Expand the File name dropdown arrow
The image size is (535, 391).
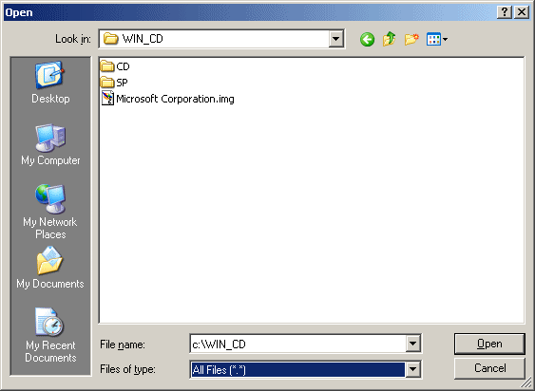tap(412, 344)
